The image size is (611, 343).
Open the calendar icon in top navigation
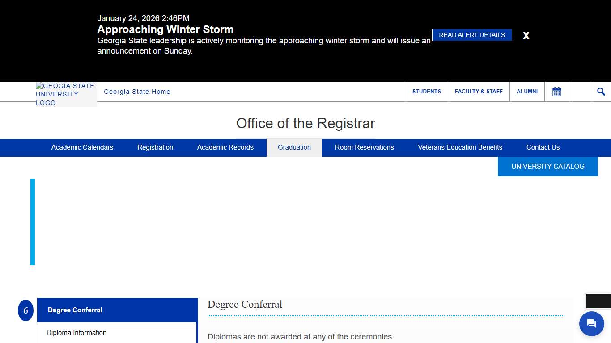tap(556, 91)
